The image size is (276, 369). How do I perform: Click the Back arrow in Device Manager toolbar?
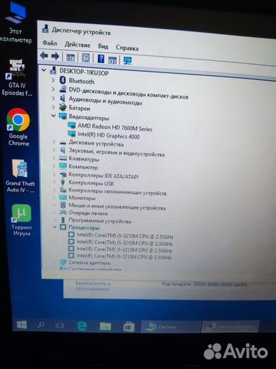tap(44, 55)
